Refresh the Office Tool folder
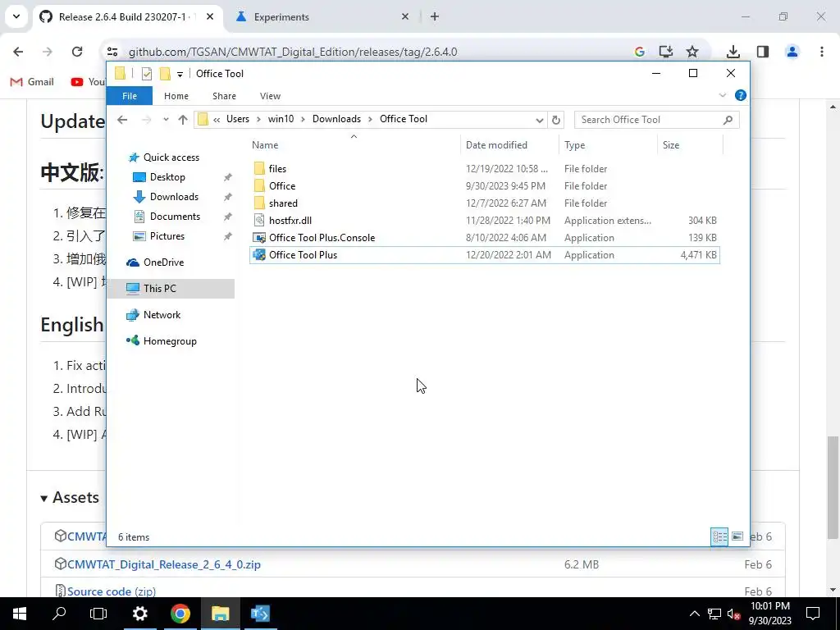 556,120
